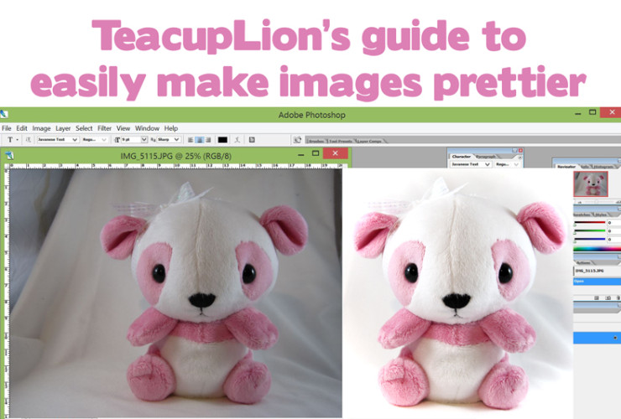Open font style dropdown in Character panel

(507, 164)
